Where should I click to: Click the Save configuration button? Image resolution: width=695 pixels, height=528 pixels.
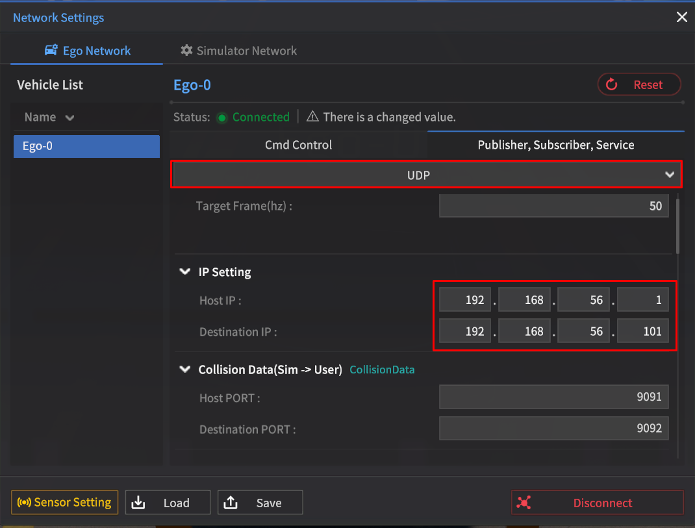tap(260, 503)
